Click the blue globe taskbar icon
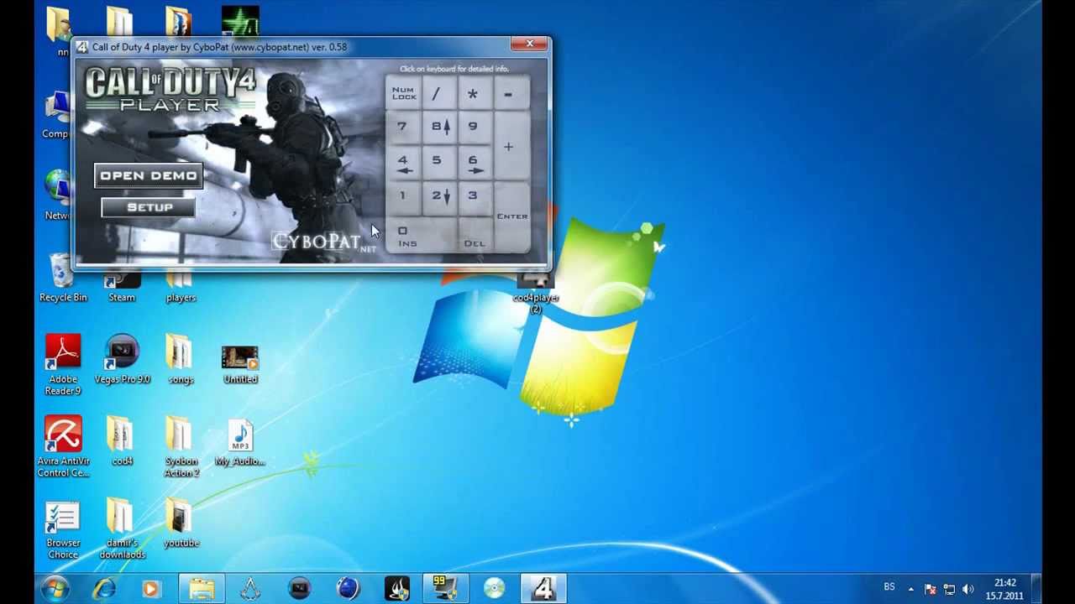 pyautogui.click(x=348, y=588)
